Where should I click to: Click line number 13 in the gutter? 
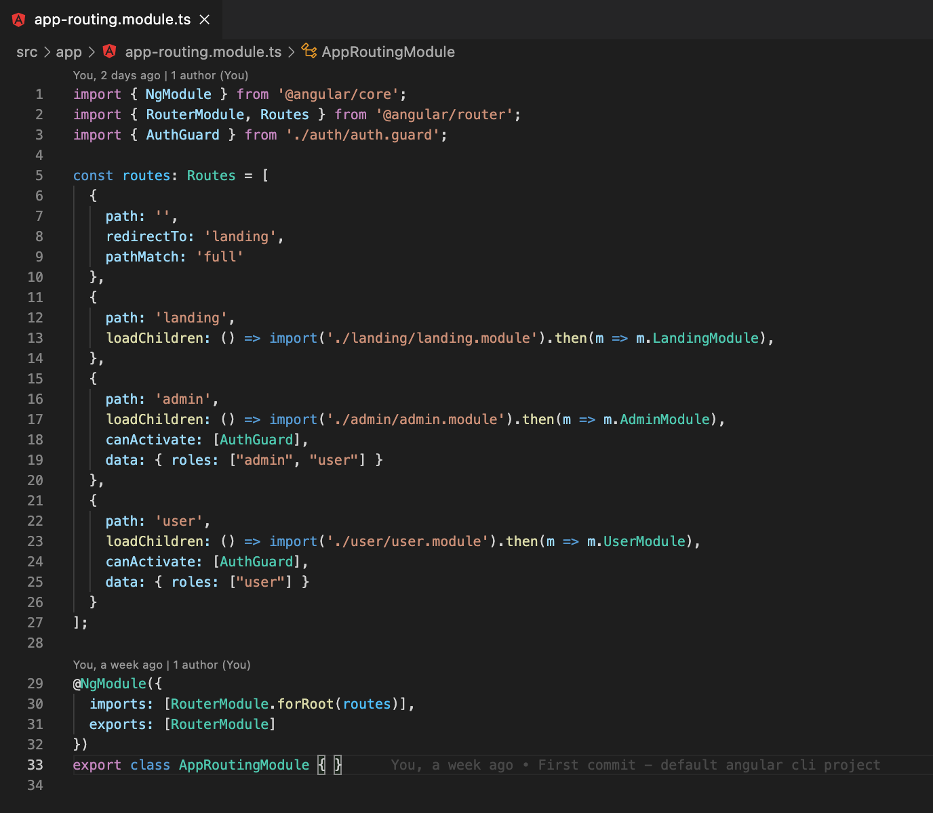coord(35,338)
